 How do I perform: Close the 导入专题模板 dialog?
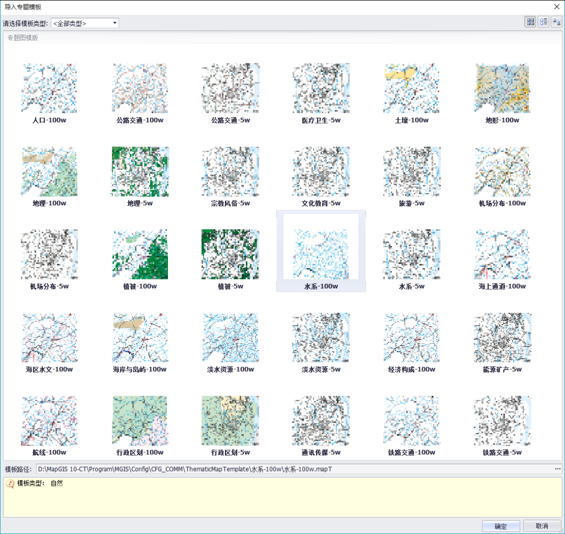pyautogui.click(x=557, y=7)
